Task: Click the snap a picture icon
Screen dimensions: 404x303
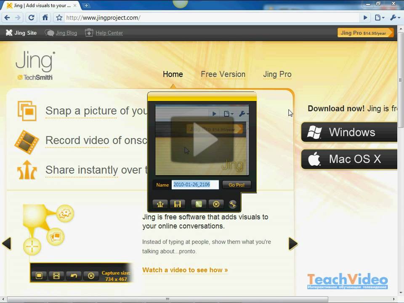Action: point(27,111)
